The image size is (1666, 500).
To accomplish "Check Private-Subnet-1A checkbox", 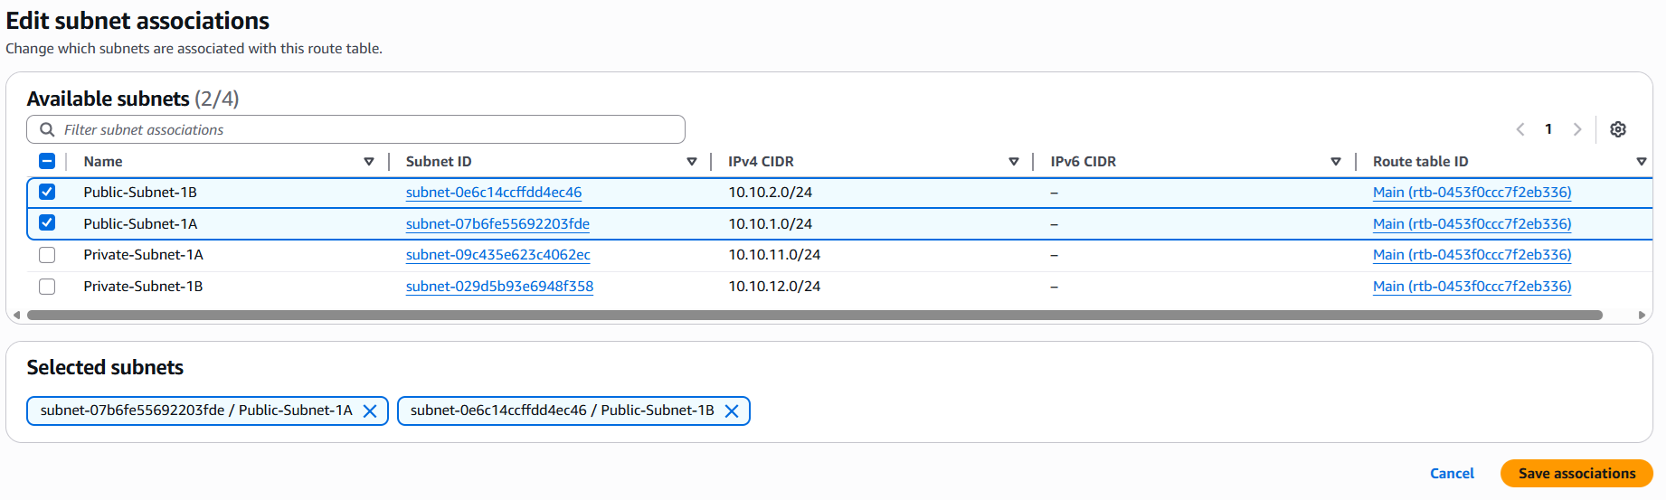I will point(47,255).
